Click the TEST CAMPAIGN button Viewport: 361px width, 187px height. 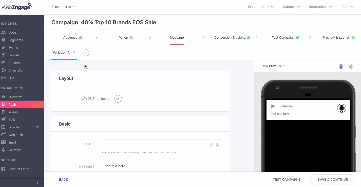click(x=286, y=180)
